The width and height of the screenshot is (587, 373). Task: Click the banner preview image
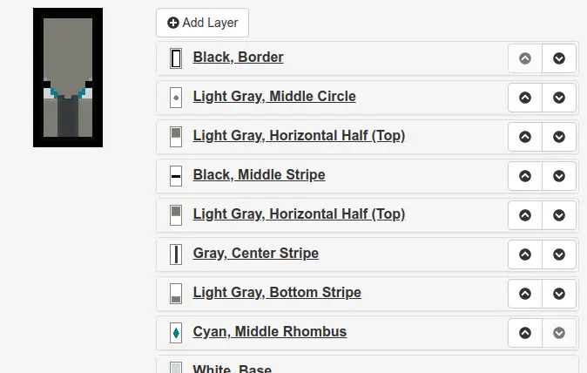[68, 78]
